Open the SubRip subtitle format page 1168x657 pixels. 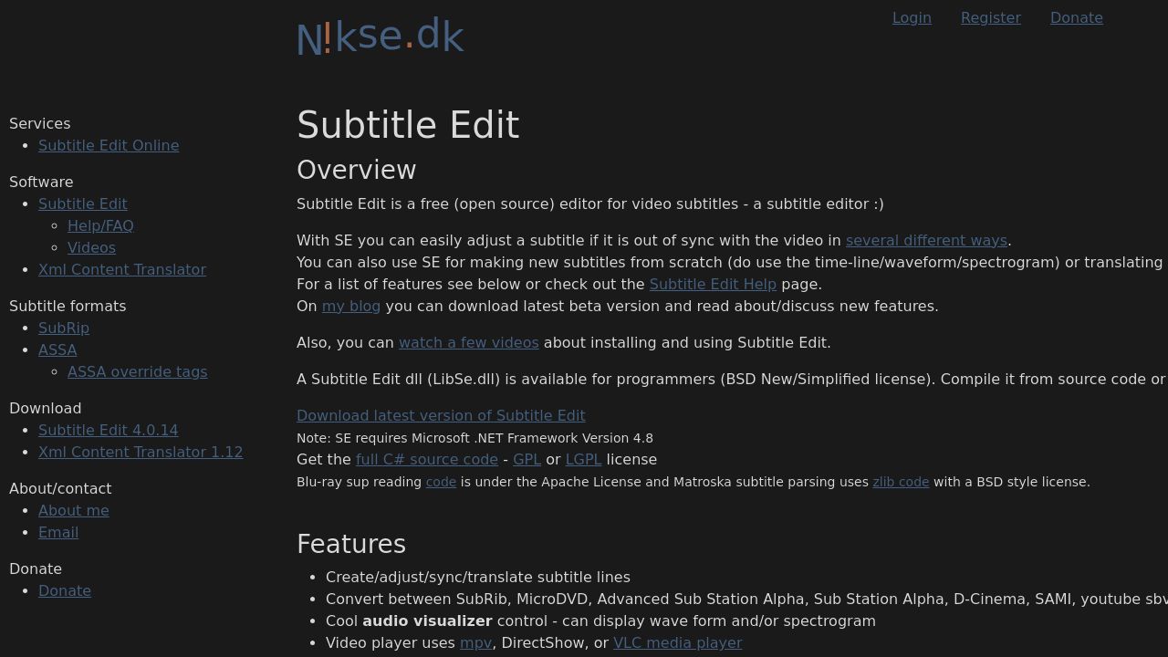click(x=64, y=328)
